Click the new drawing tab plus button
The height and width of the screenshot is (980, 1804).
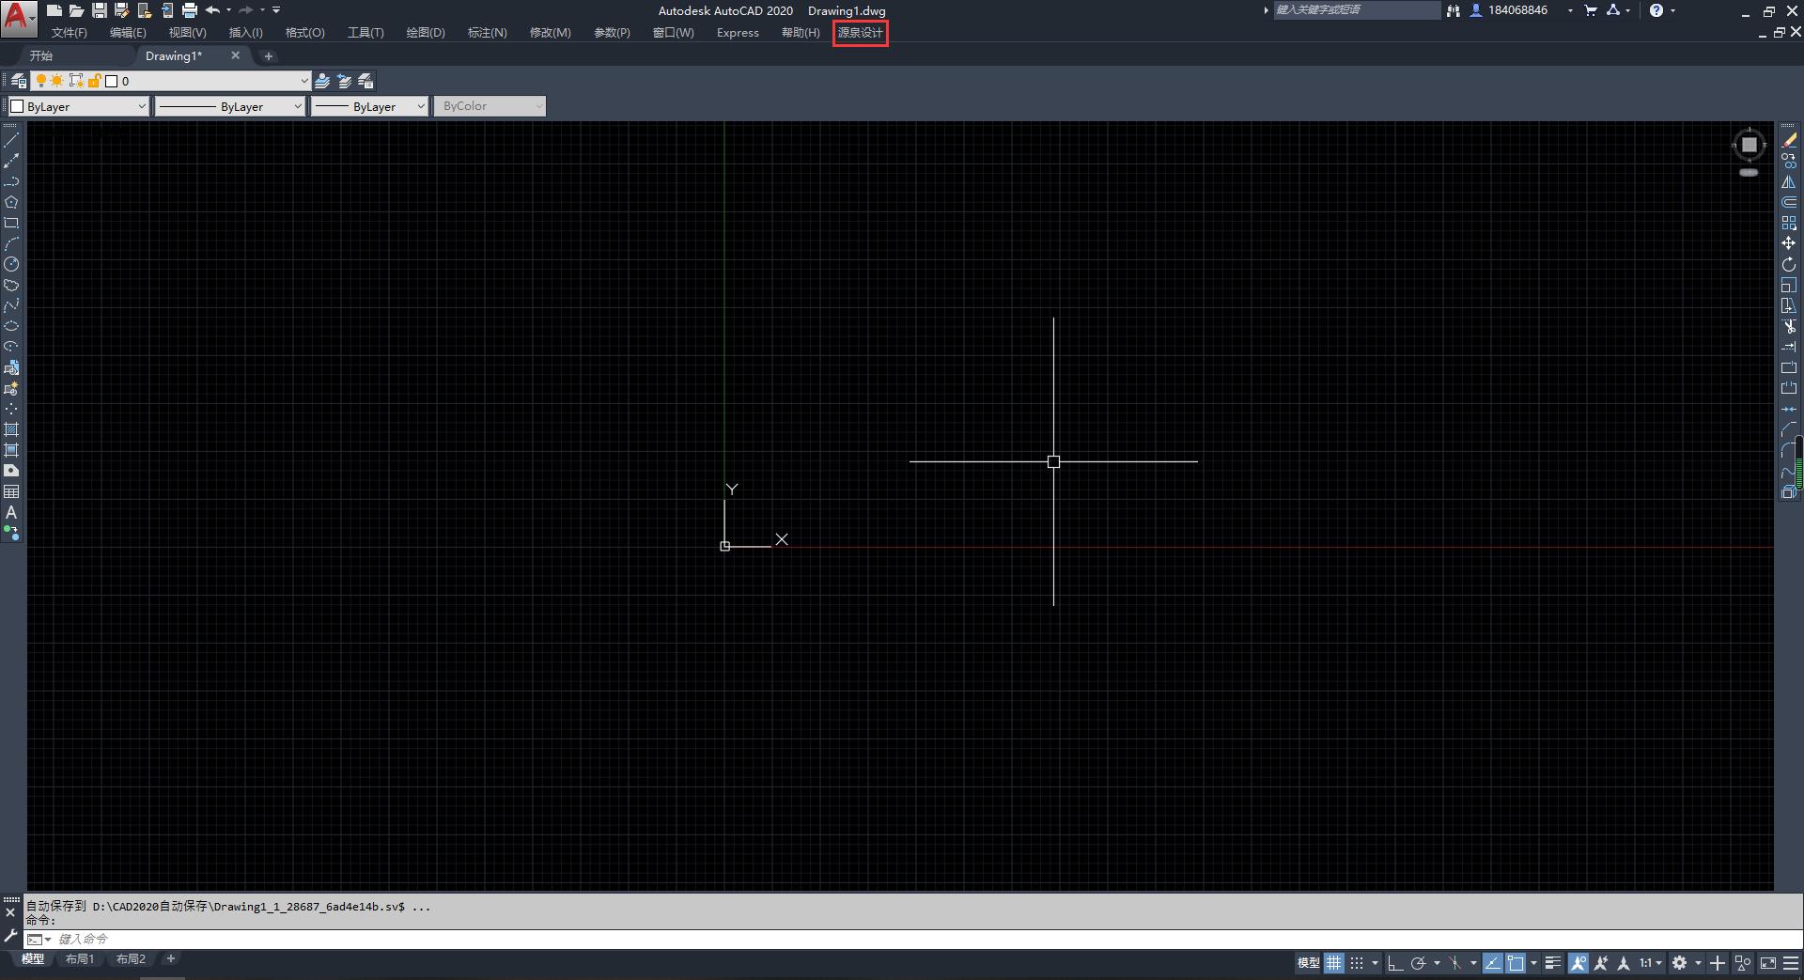tap(268, 56)
